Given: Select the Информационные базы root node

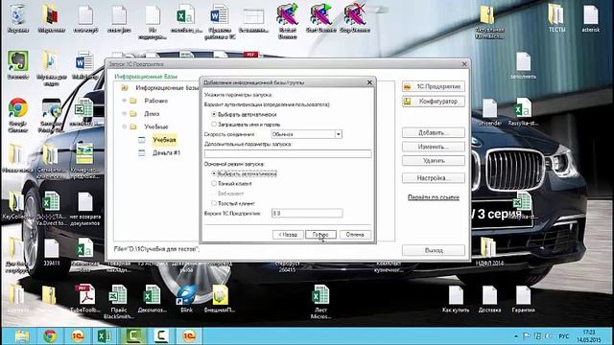Looking at the screenshot, I should coord(167,88).
